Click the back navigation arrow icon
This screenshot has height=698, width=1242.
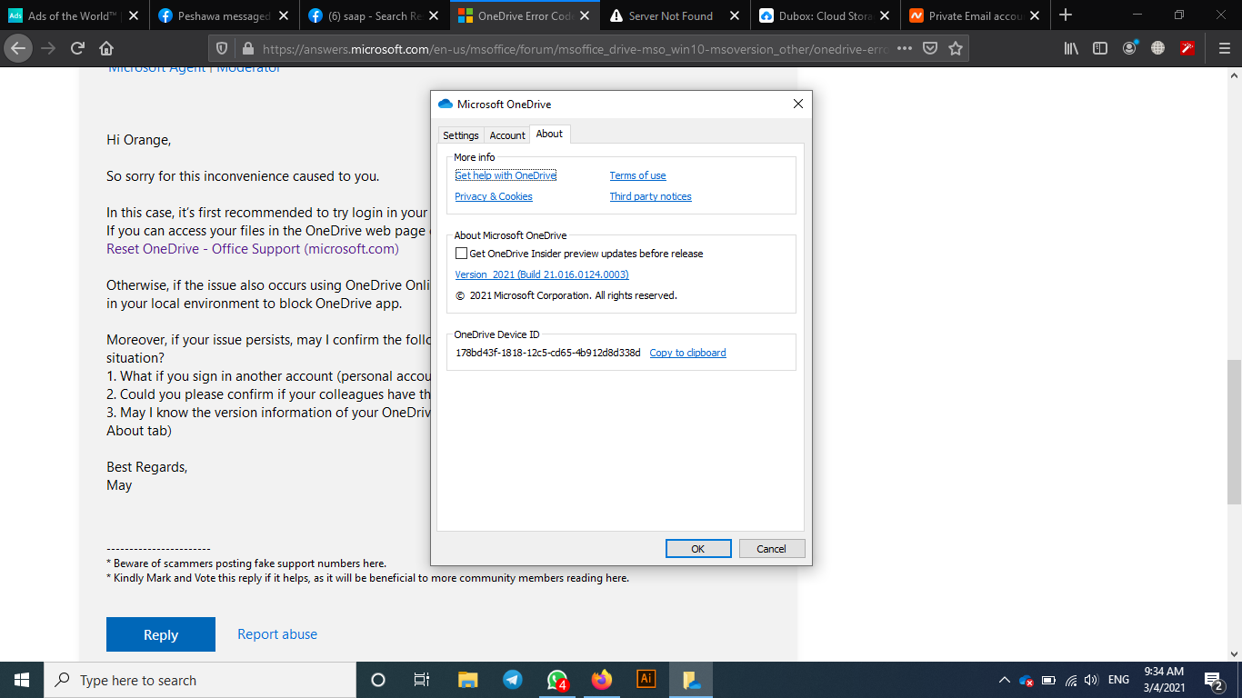pyautogui.click(x=18, y=47)
